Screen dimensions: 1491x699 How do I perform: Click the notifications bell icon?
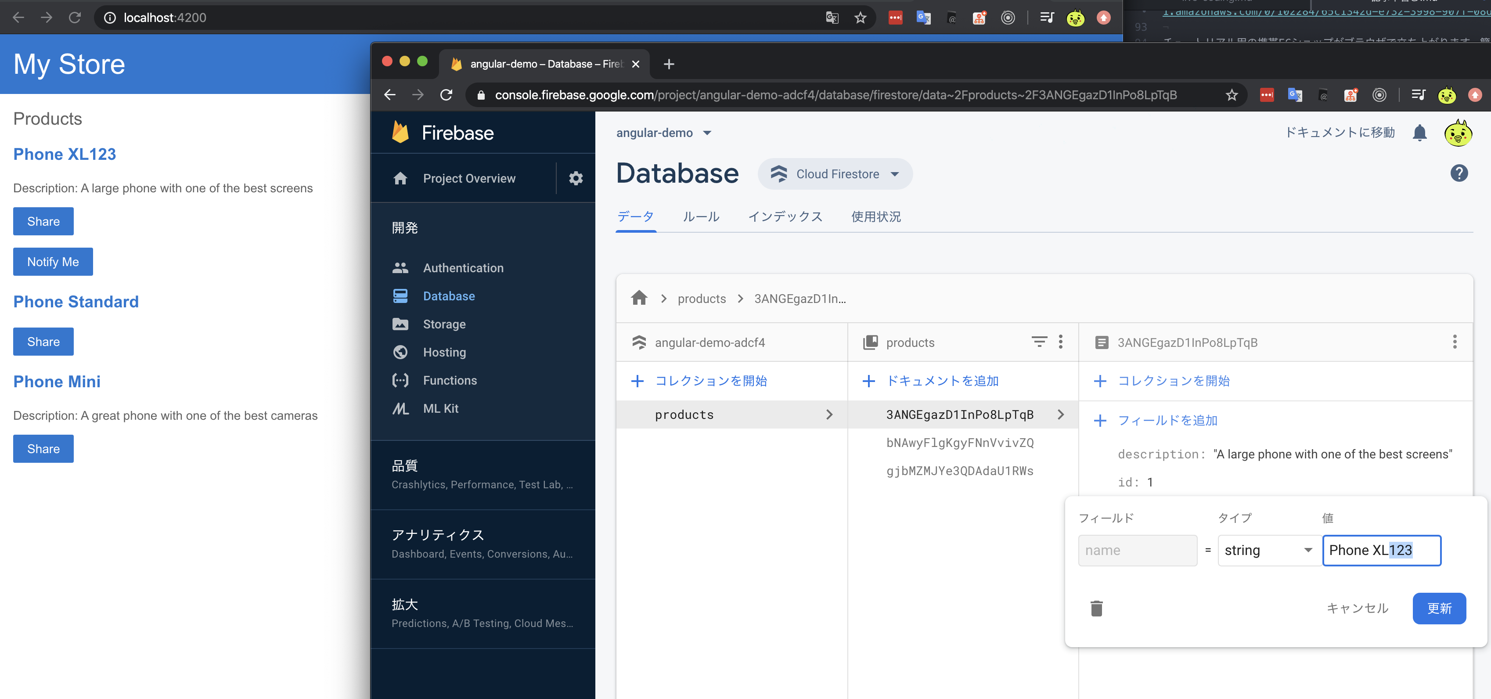[1419, 133]
